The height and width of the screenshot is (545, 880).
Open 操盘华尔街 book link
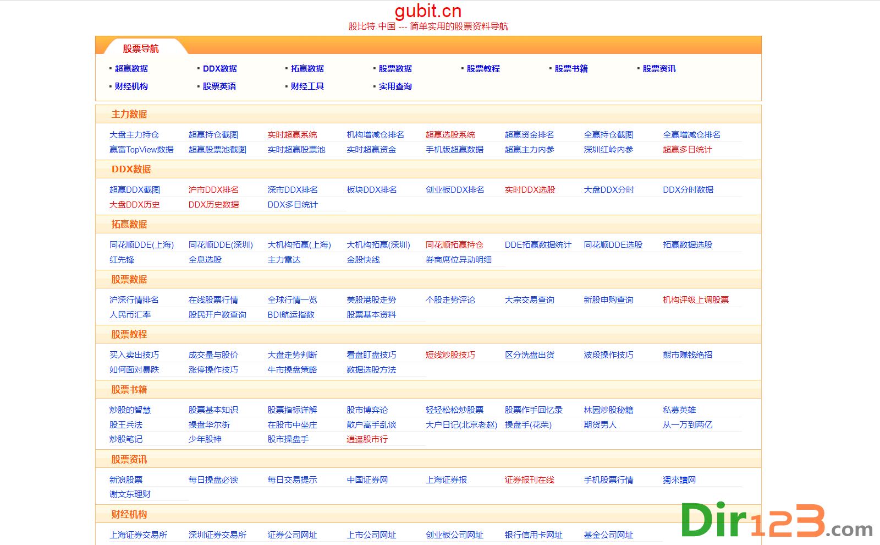point(209,425)
